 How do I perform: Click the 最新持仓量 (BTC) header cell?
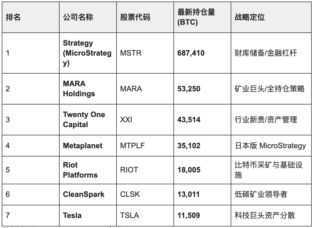point(196,17)
